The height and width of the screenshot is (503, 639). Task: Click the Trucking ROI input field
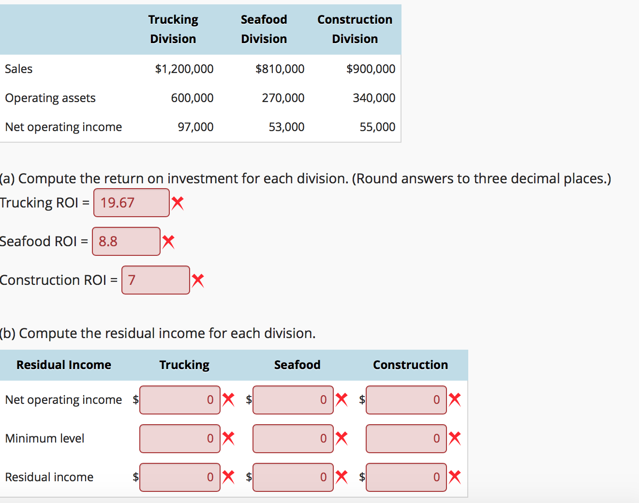[x=132, y=203]
